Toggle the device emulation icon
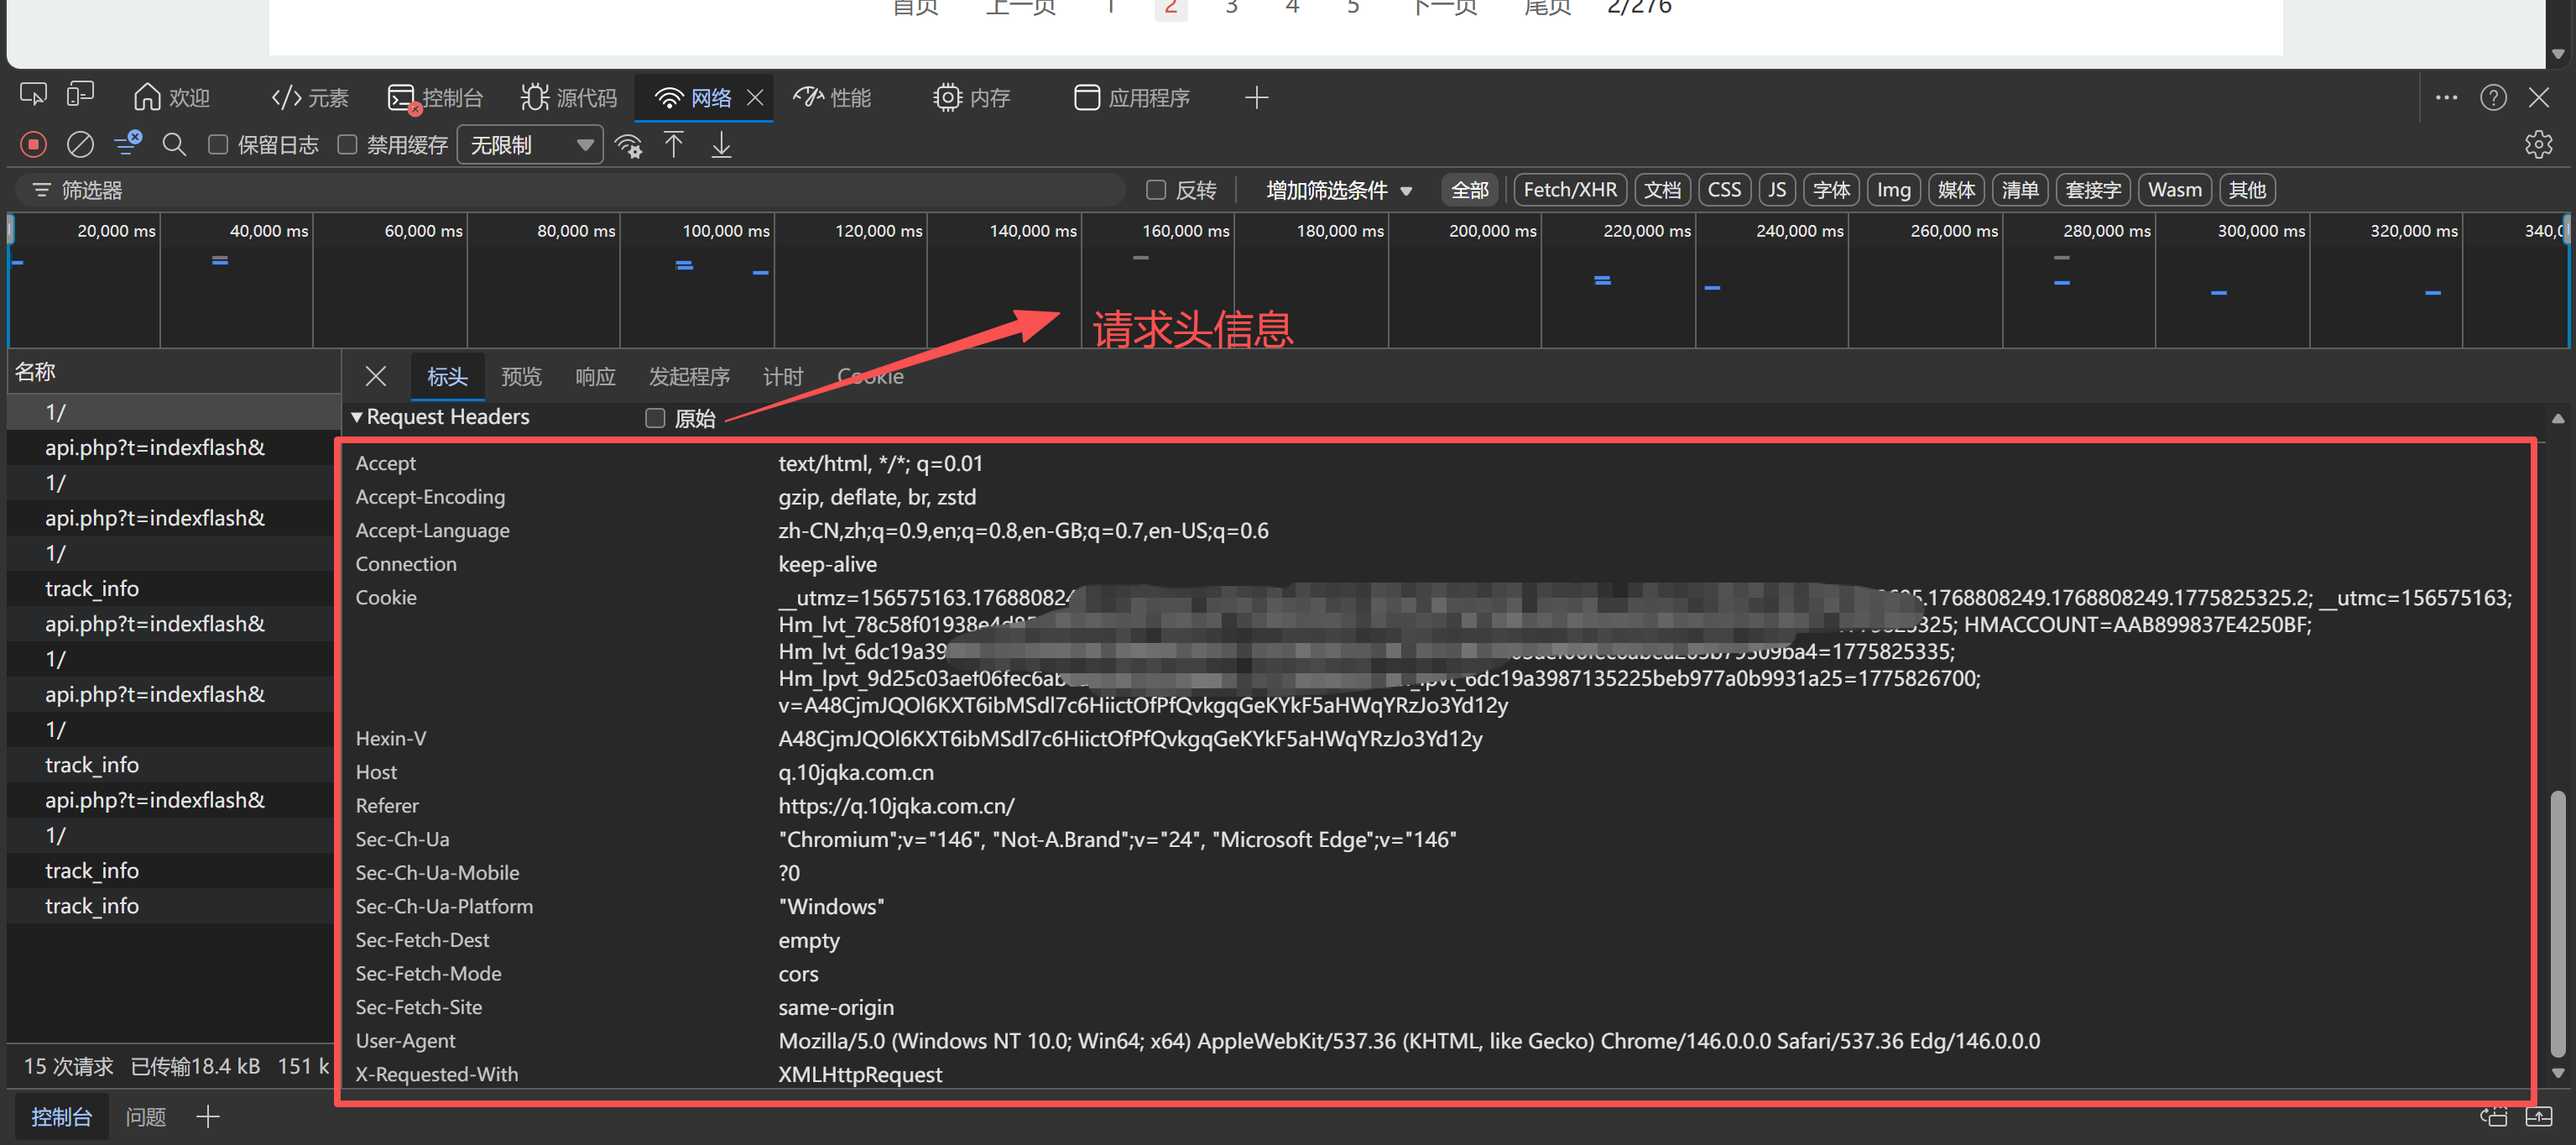 pyautogui.click(x=80, y=95)
